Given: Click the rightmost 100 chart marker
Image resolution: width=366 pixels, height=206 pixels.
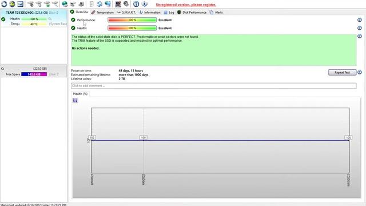Looking at the screenshot, I should [348, 137].
